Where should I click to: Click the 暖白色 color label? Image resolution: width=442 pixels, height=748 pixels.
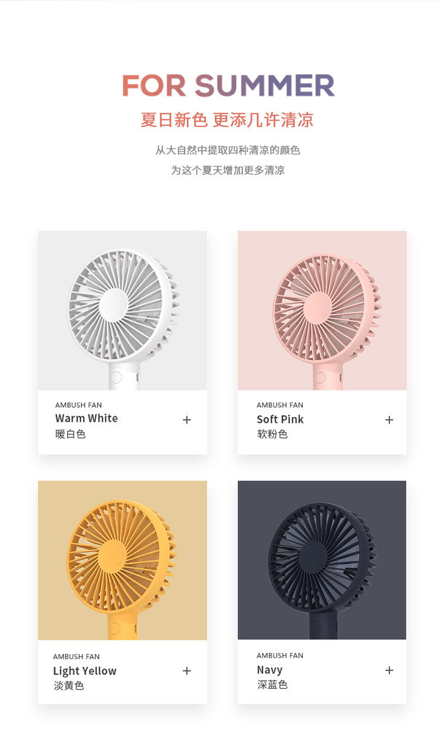tap(70, 434)
